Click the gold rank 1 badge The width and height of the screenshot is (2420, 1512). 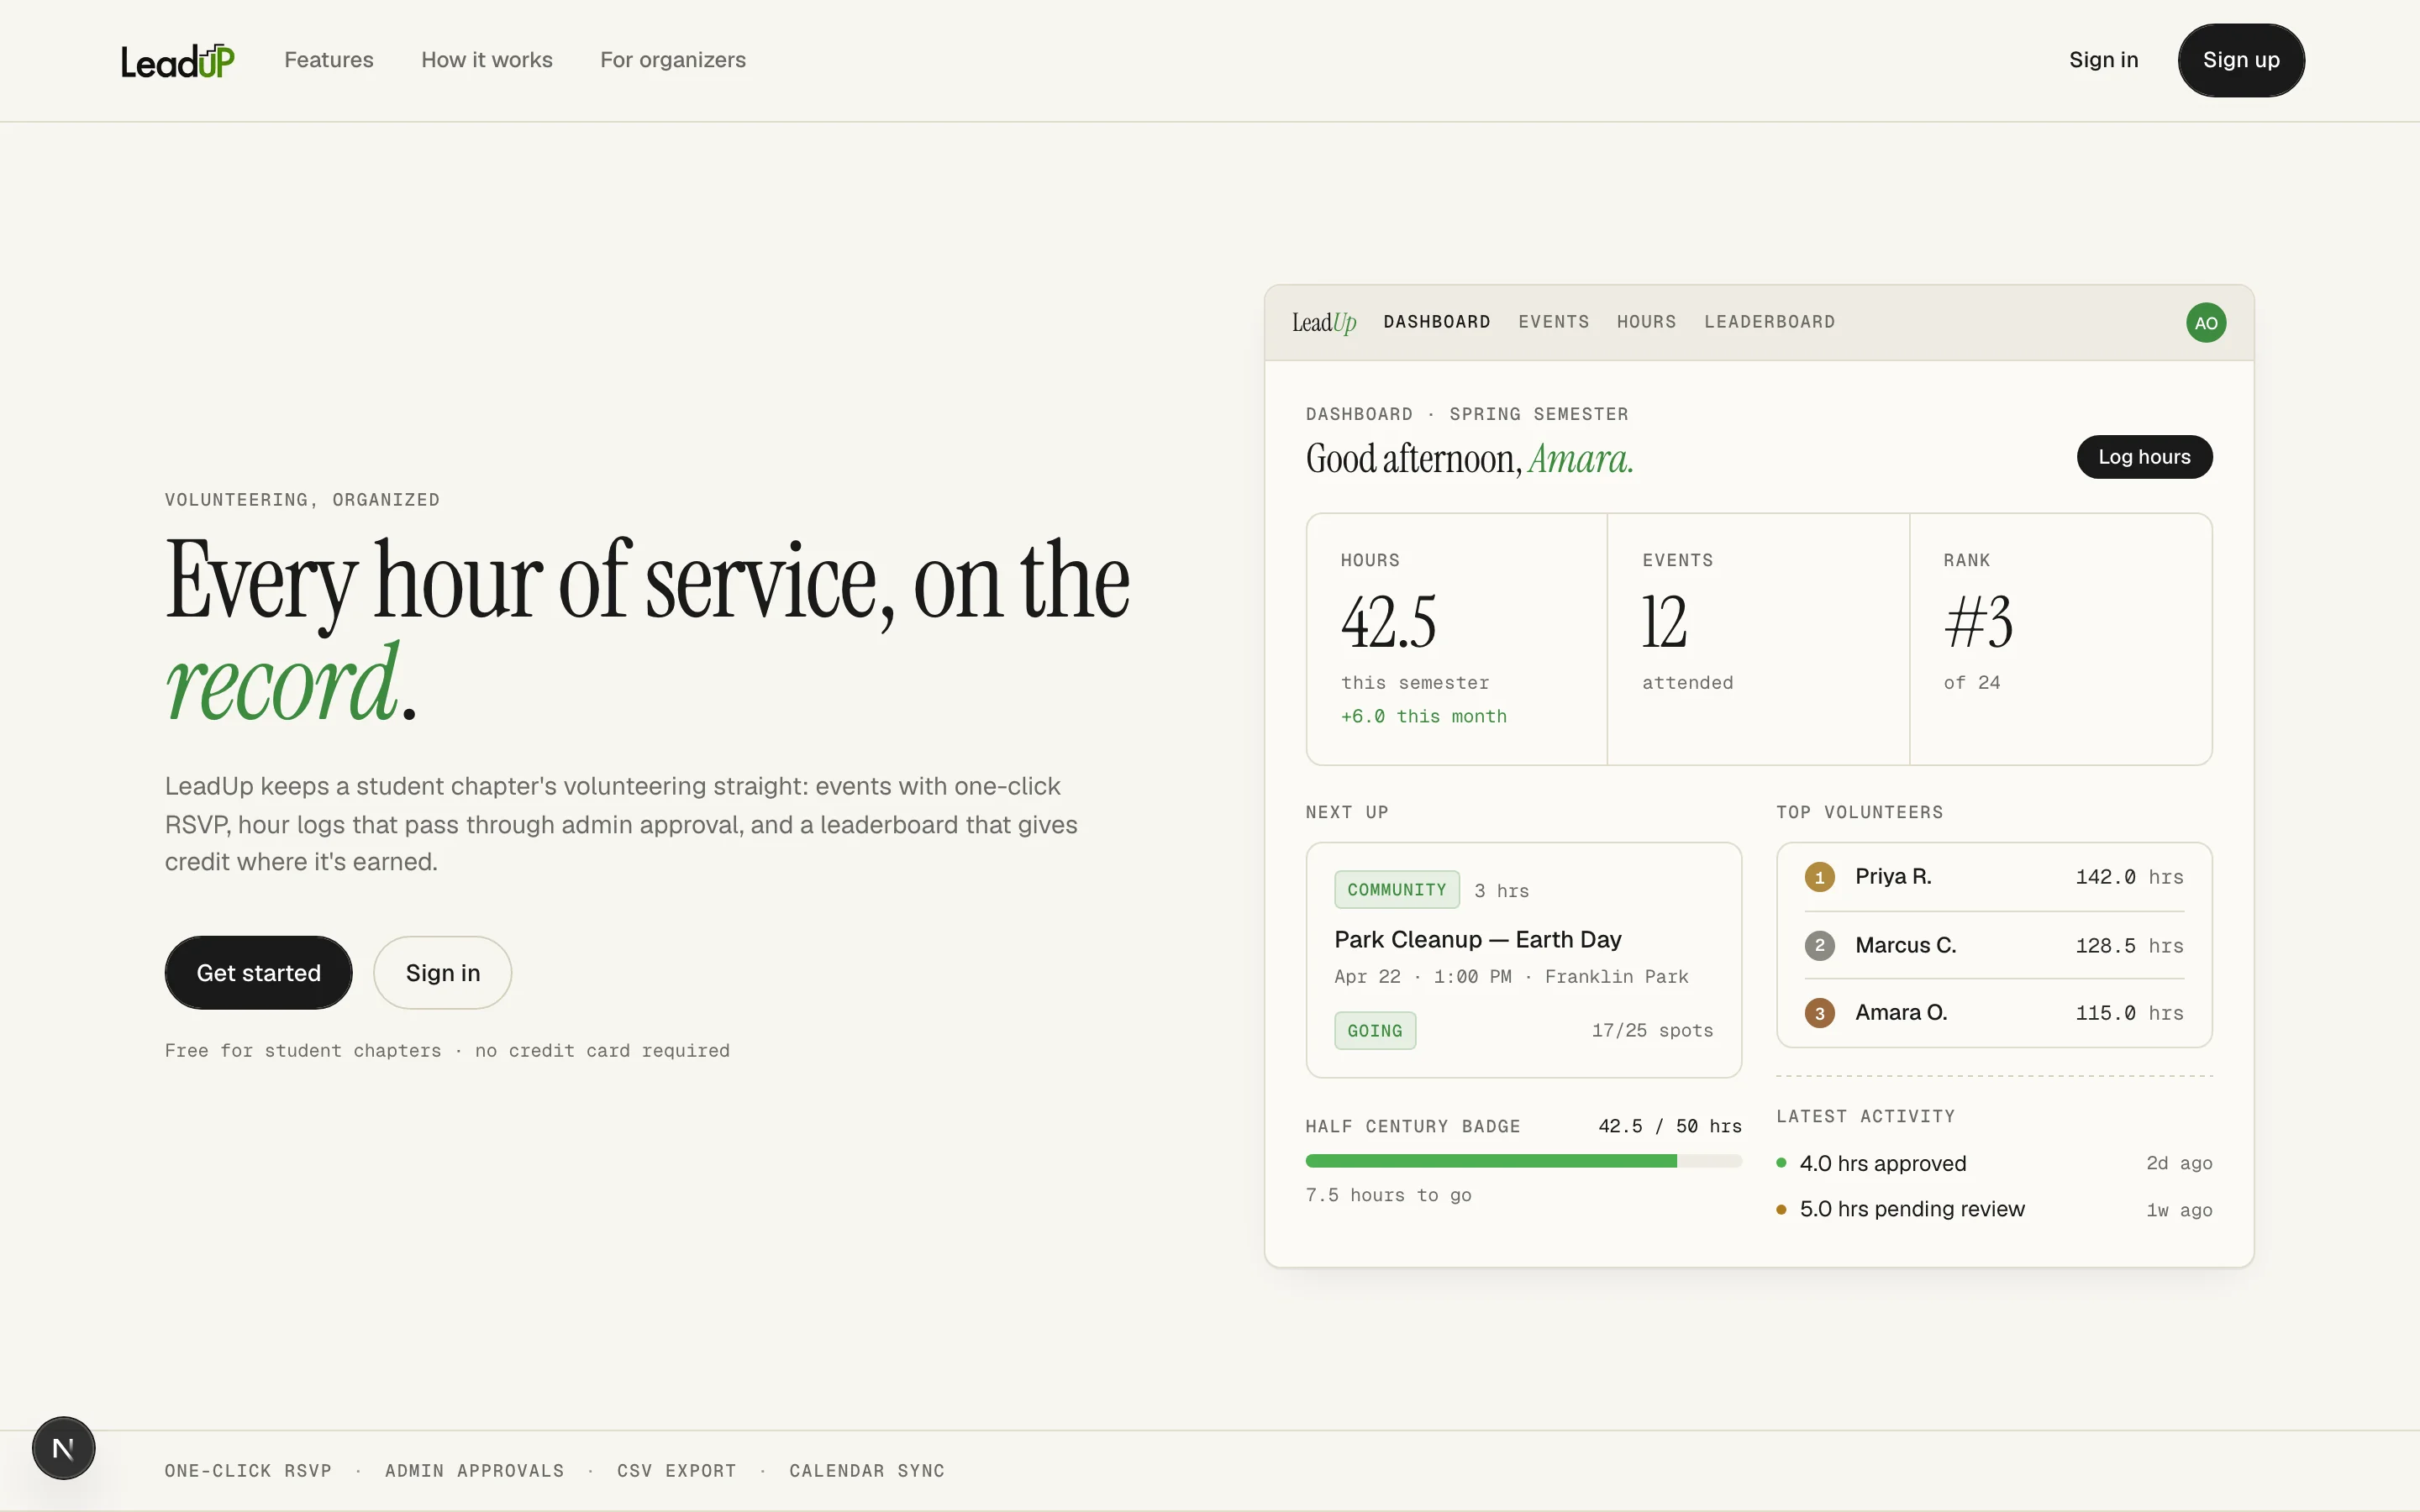[1819, 877]
